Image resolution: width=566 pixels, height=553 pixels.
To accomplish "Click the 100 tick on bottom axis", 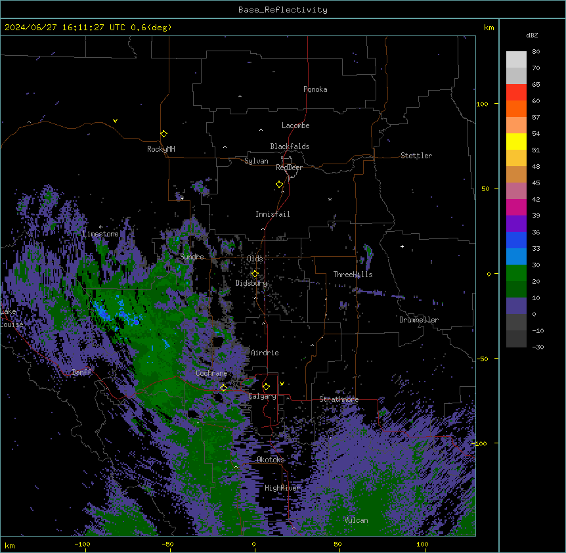I will click(x=422, y=544).
